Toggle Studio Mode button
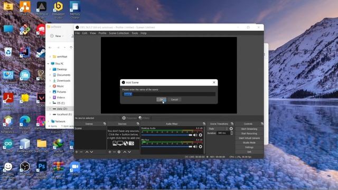The height and width of the screenshot is (190, 338). tap(249, 142)
